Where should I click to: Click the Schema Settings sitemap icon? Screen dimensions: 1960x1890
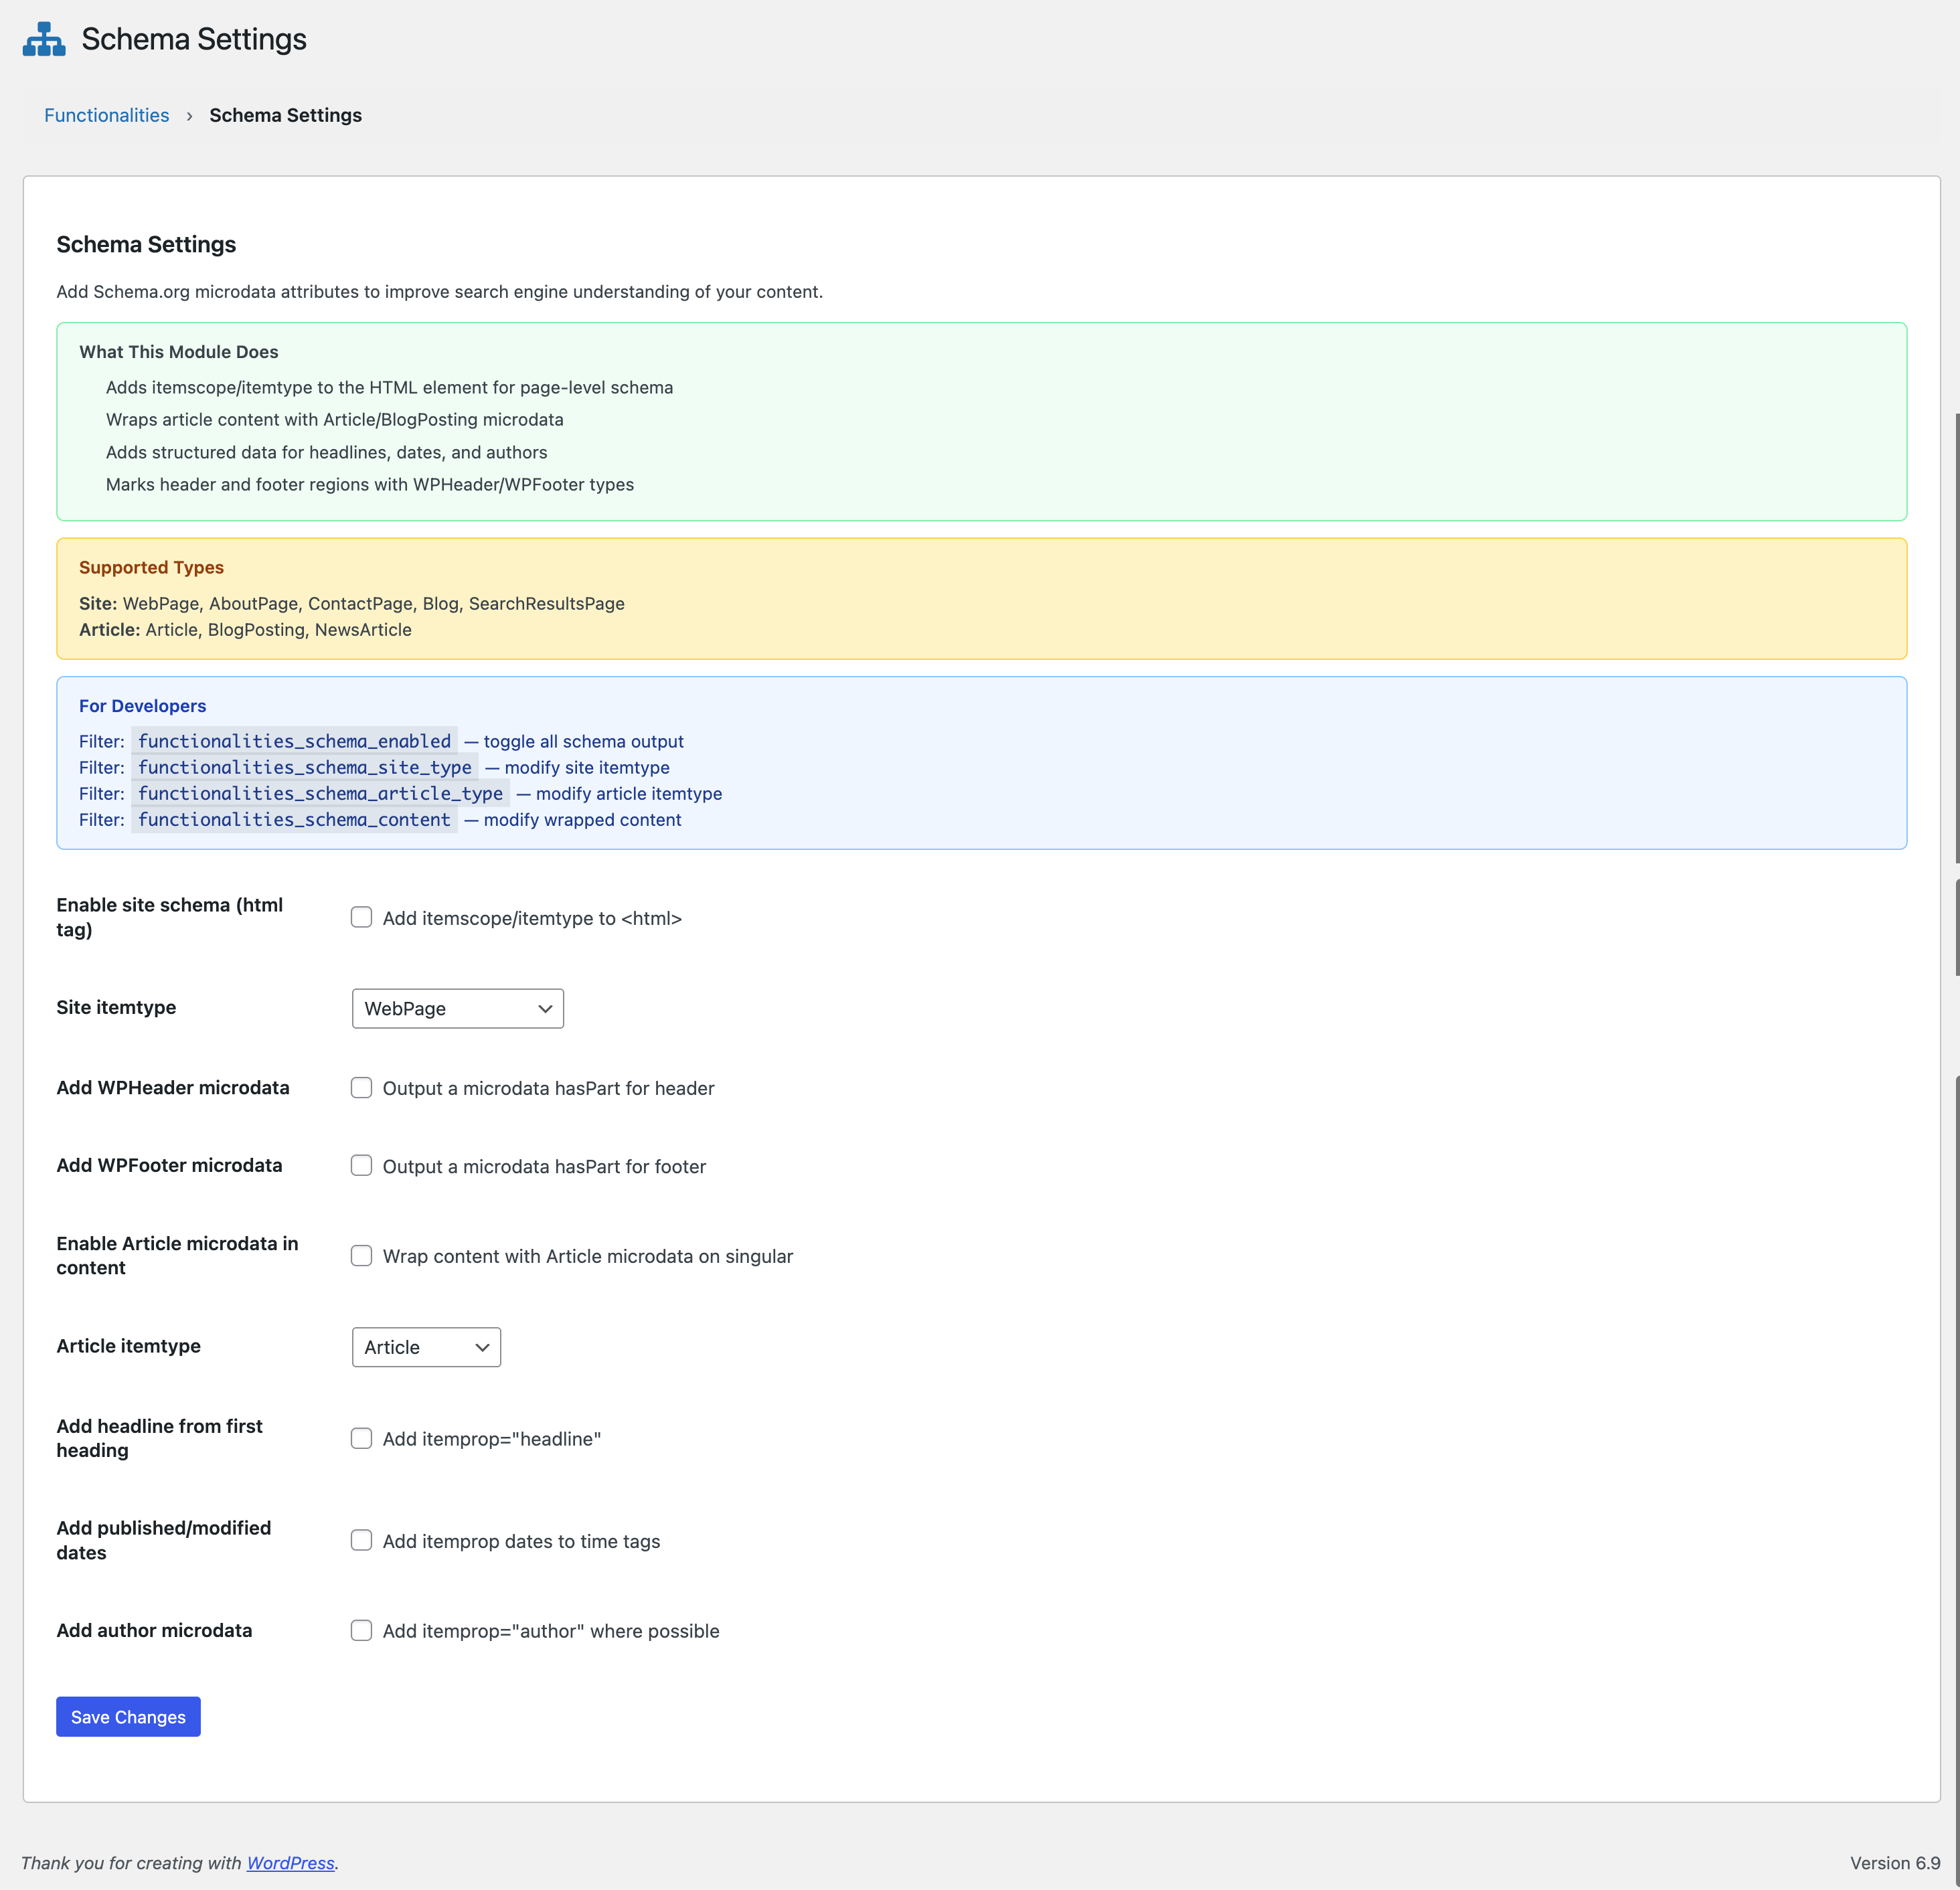coord(44,39)
